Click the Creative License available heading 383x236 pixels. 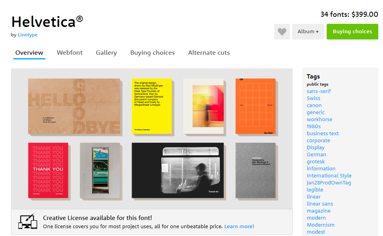[97, 218]
